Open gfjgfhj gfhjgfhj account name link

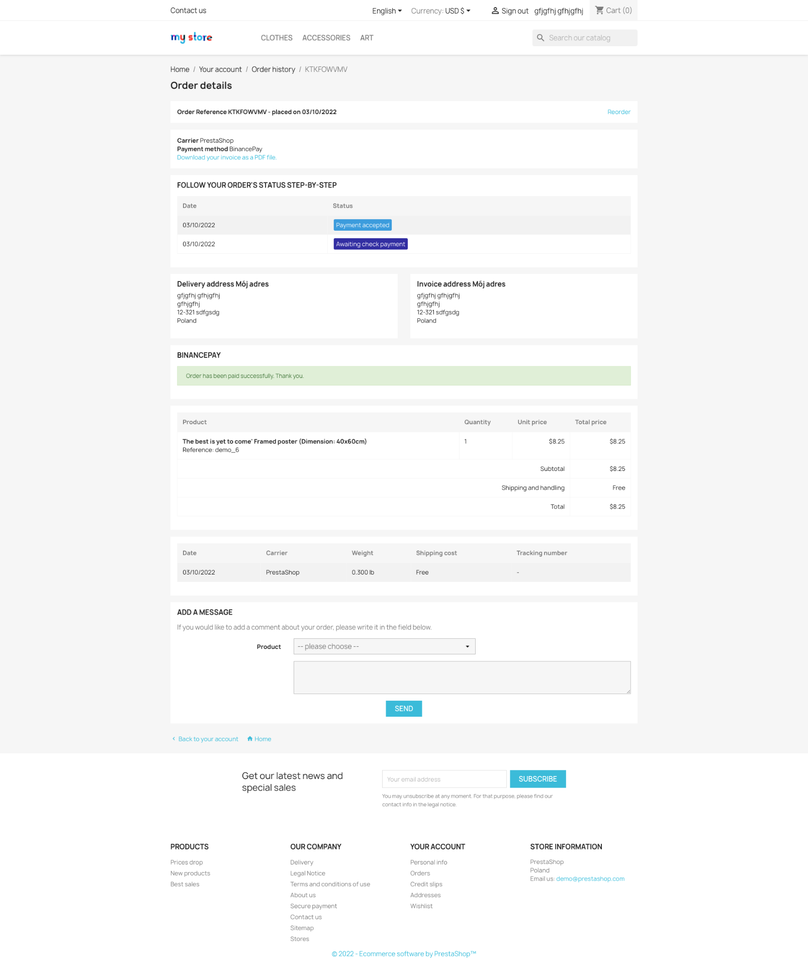pyautogui.click(x=559, y=11)
